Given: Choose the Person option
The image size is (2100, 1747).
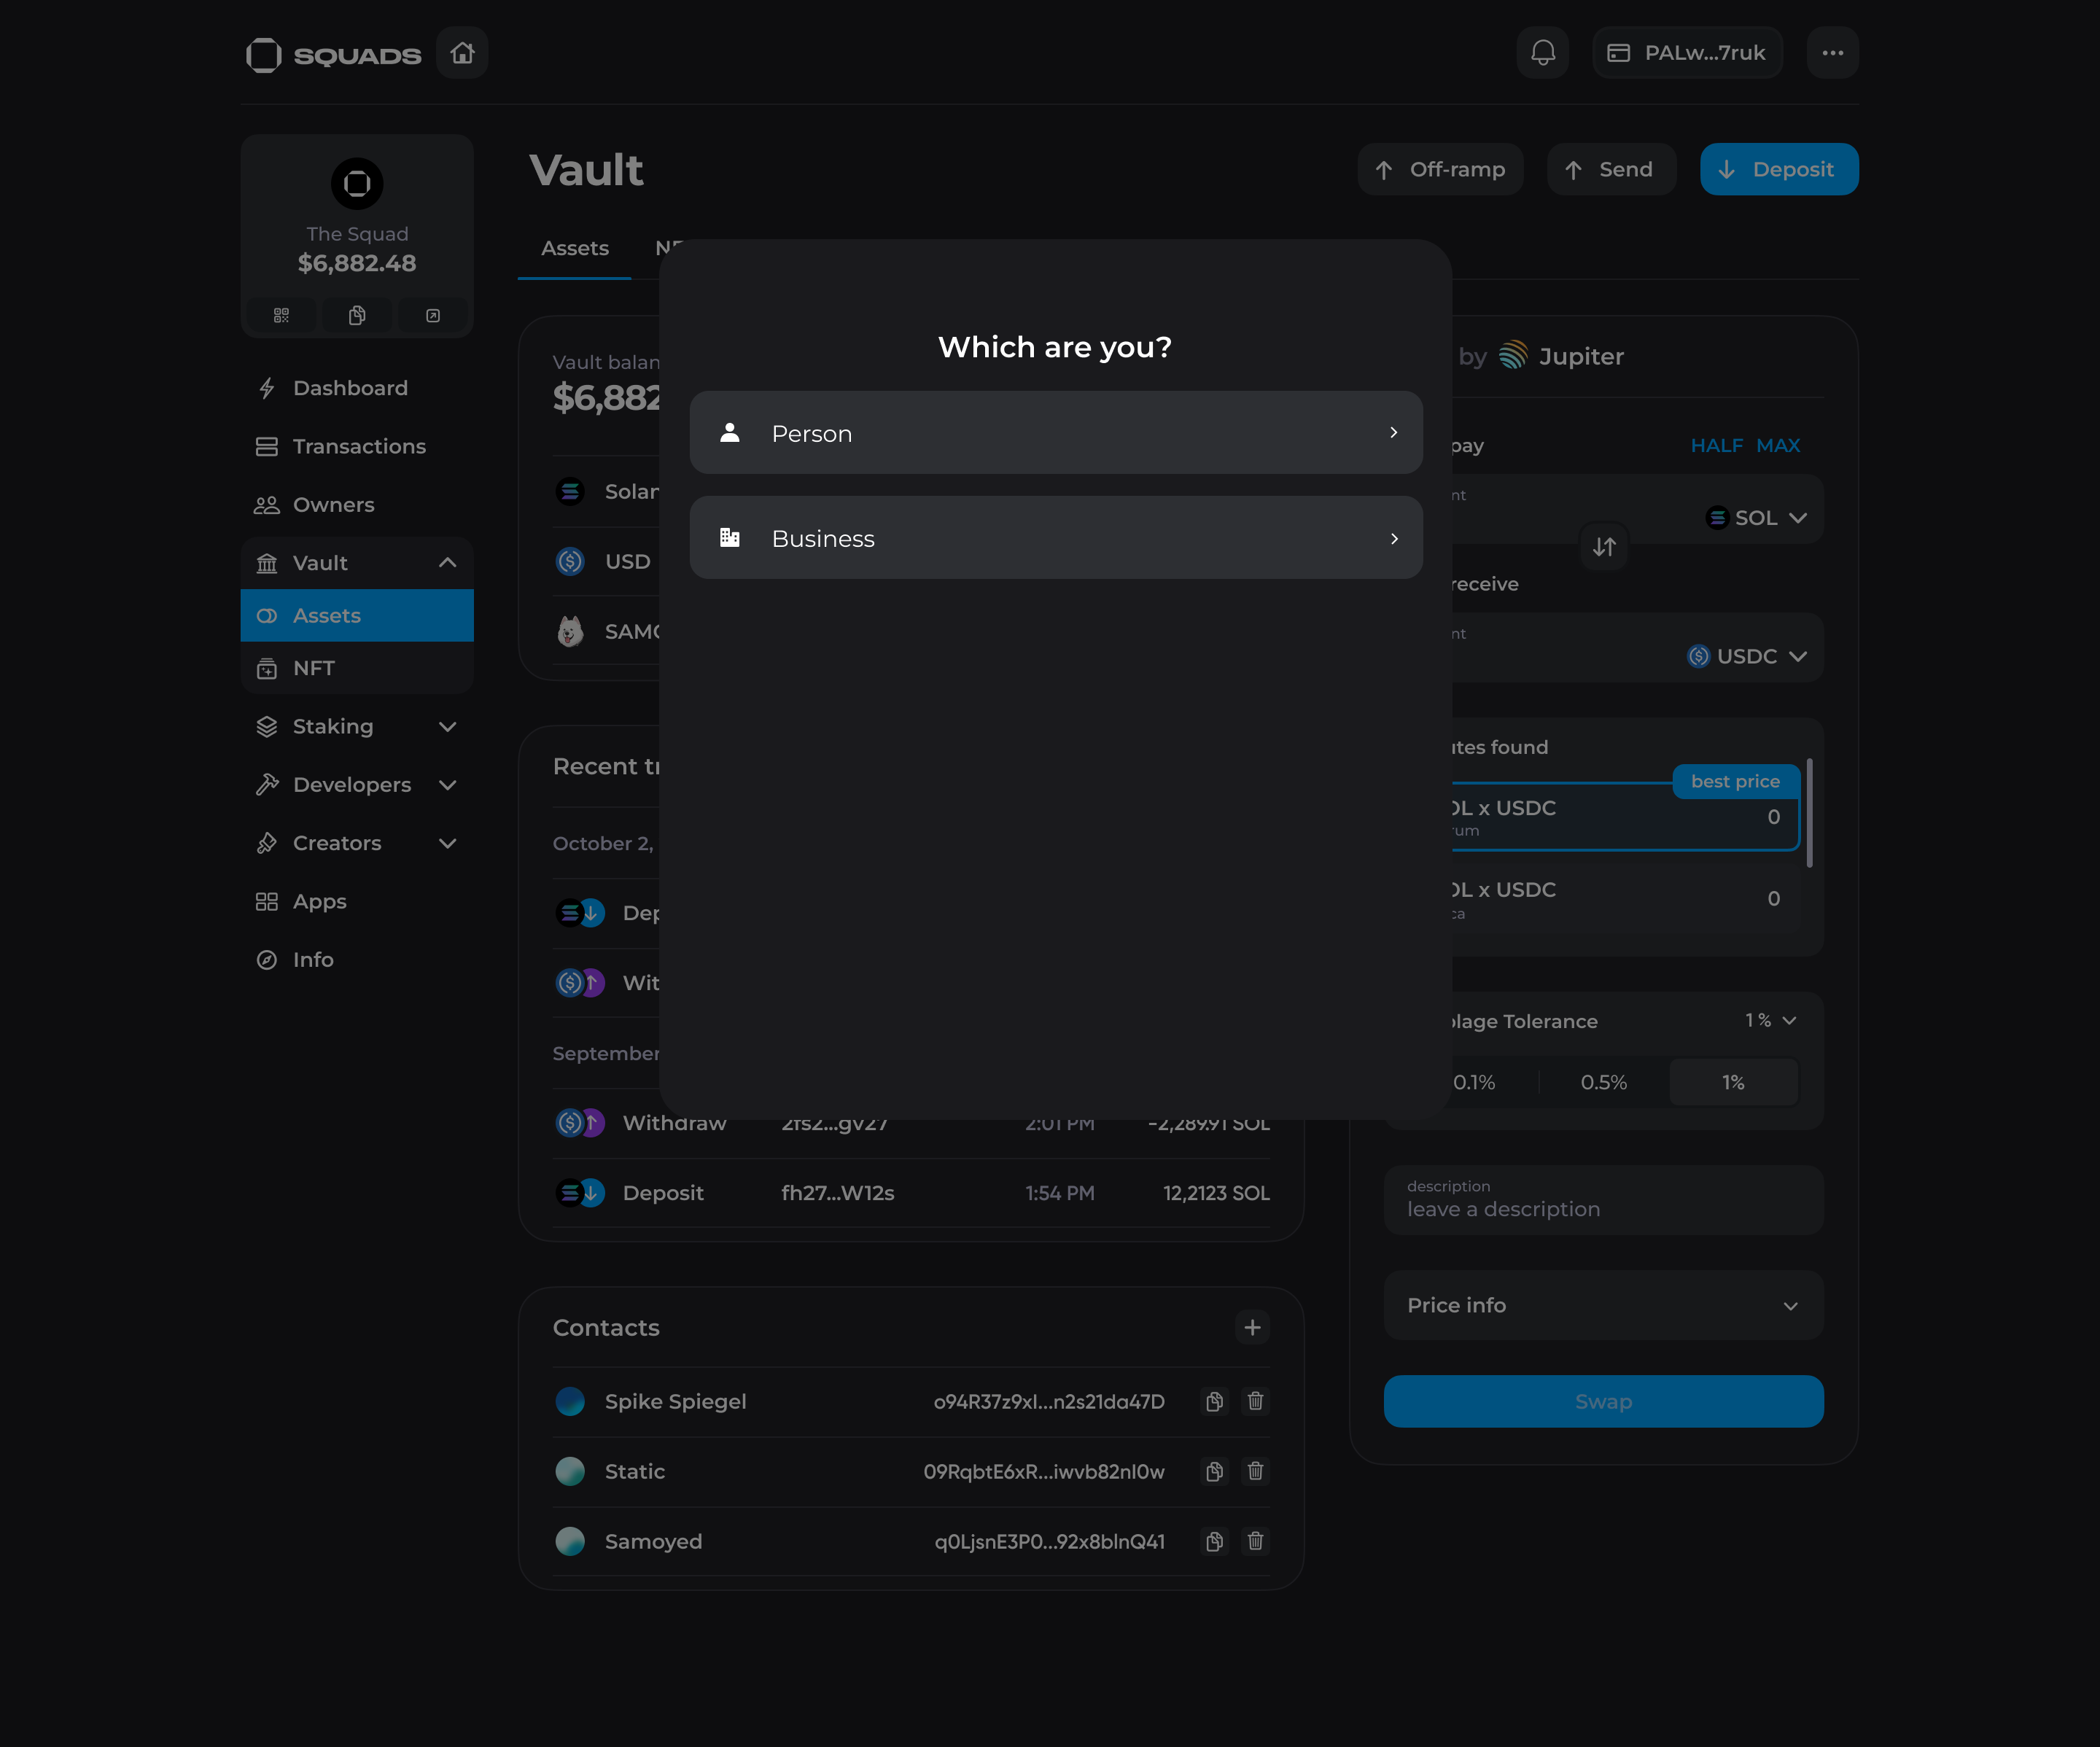Looking at the screenshot, I should coord(1055,433).
